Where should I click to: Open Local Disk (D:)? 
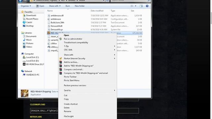[x=32, y=61]
